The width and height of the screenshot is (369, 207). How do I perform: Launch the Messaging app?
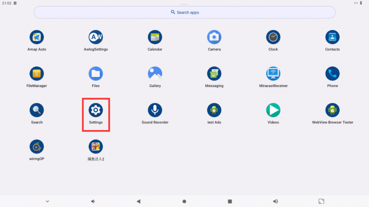[x=214, y=74]
